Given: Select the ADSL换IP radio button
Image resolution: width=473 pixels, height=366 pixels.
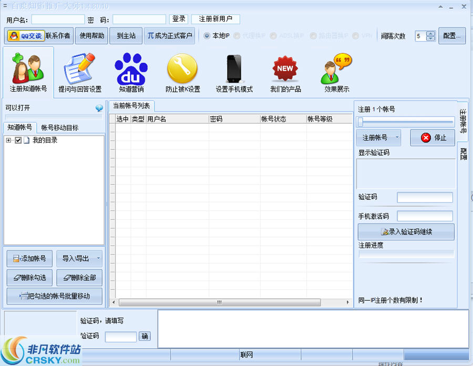Looking at the screenshot, I should point(273,36).
